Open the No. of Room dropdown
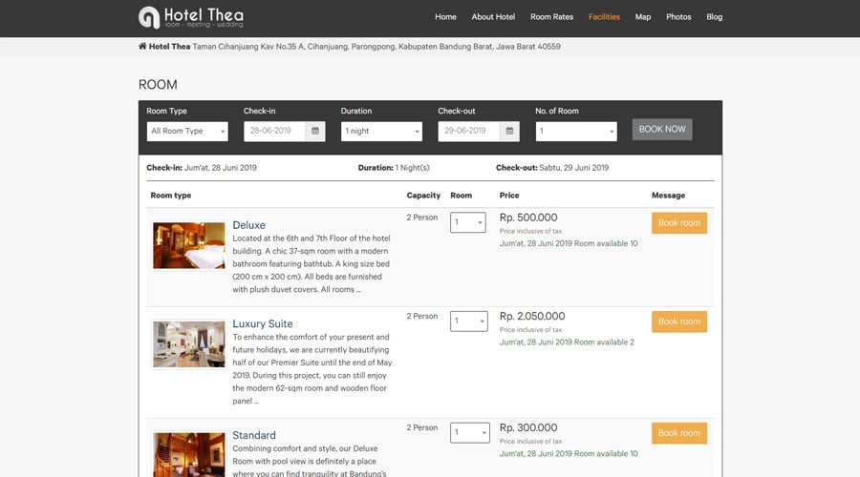This screenshot has height=477, width=860. point(575,131)
